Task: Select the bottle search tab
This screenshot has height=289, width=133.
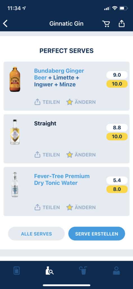Action: (49, 271)
